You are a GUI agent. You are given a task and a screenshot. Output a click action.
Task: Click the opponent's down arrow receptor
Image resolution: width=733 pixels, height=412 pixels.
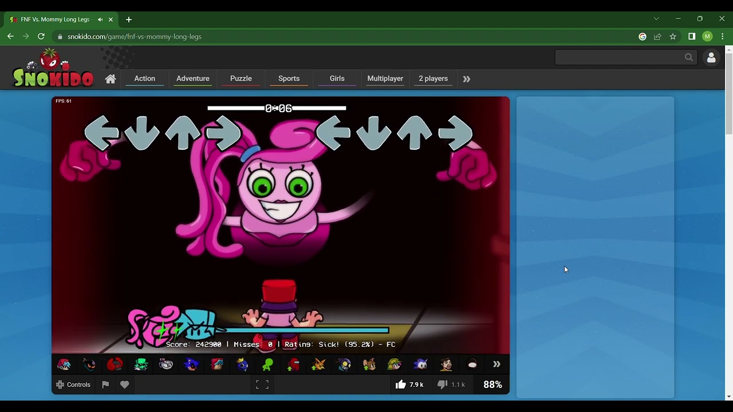click(141, 133)
